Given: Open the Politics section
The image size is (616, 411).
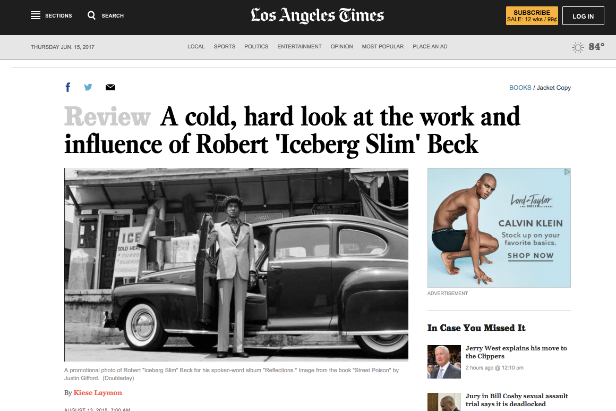Looking at the screenshot, I should click(256, 46).
